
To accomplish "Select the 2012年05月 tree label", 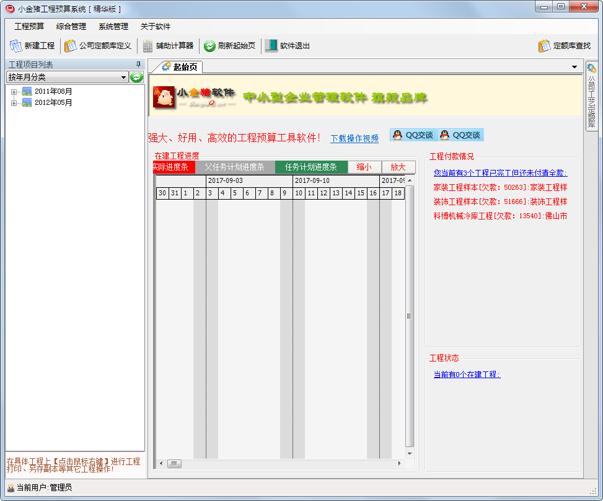I will tap(53, 103).
